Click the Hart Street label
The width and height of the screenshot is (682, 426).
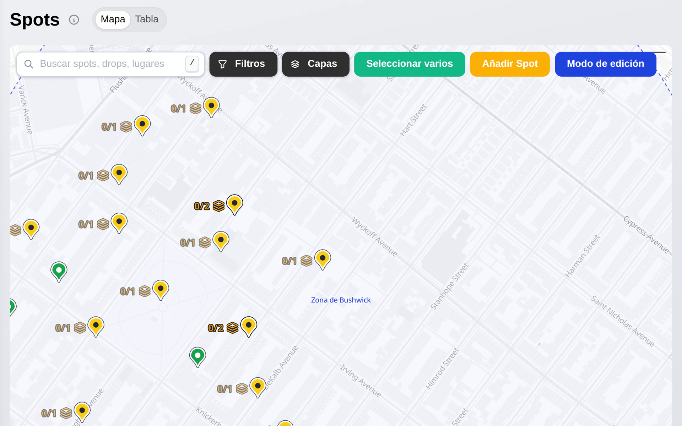[413, 120]
